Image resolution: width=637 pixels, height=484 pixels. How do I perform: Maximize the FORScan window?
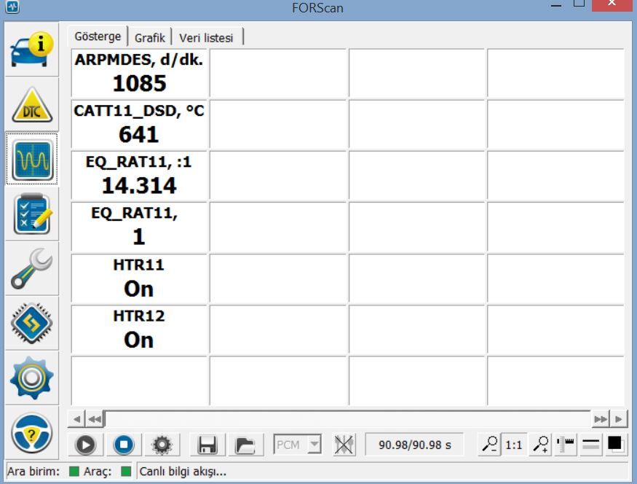point(579,4)
